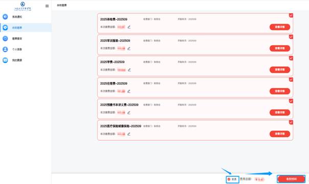Click the title text 2025医疗保险城镇保险-202509
This screenshot has width=309, height=184.
[121, 126]
